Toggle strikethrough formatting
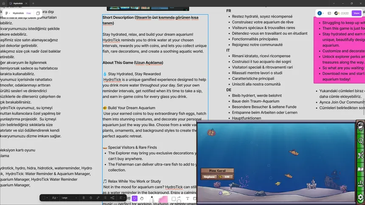This screenshot has height=205, width=365. click(x=91, y=198)
